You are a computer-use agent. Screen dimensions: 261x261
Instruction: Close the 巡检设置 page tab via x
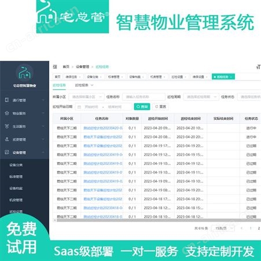[x=185, y=77]
